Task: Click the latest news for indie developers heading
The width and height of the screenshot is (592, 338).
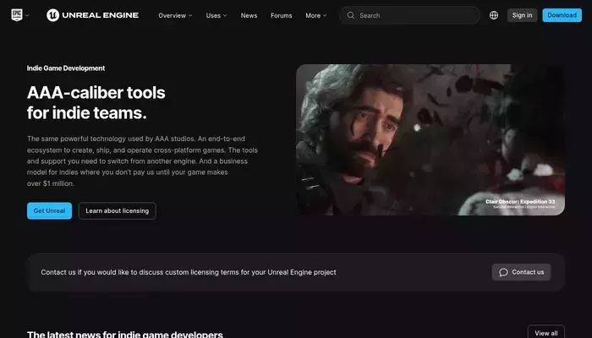Action: pyautogui.click(x=125, y=335)
